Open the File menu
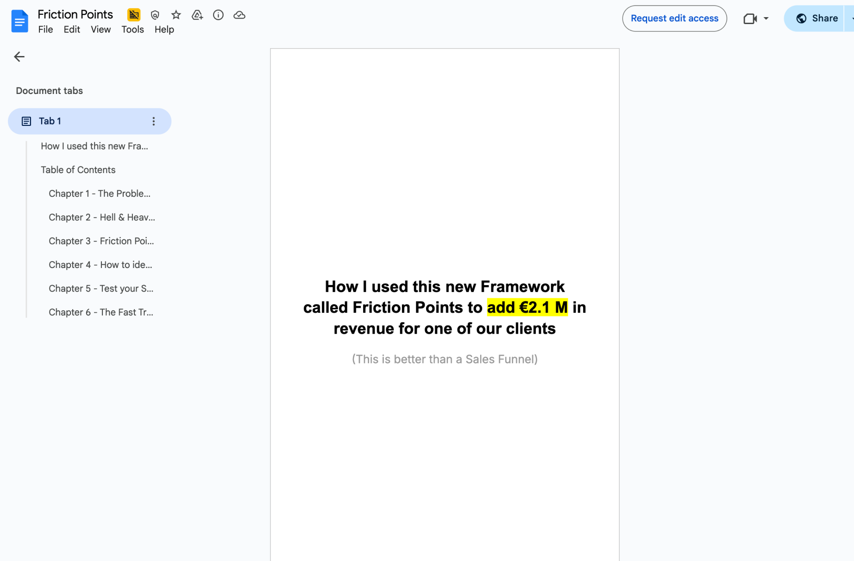The width and height of the screenshot is (854, 561). (x=45, y=30)
